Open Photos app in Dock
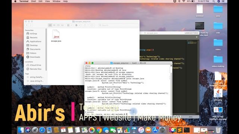 91,130
